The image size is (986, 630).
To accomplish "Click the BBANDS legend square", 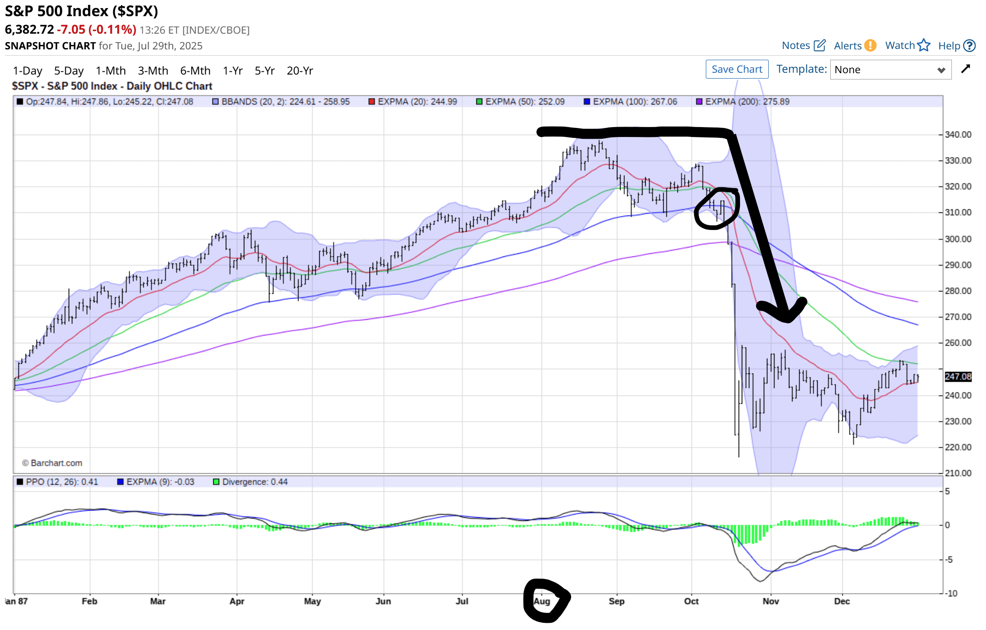I will point(216,102).
